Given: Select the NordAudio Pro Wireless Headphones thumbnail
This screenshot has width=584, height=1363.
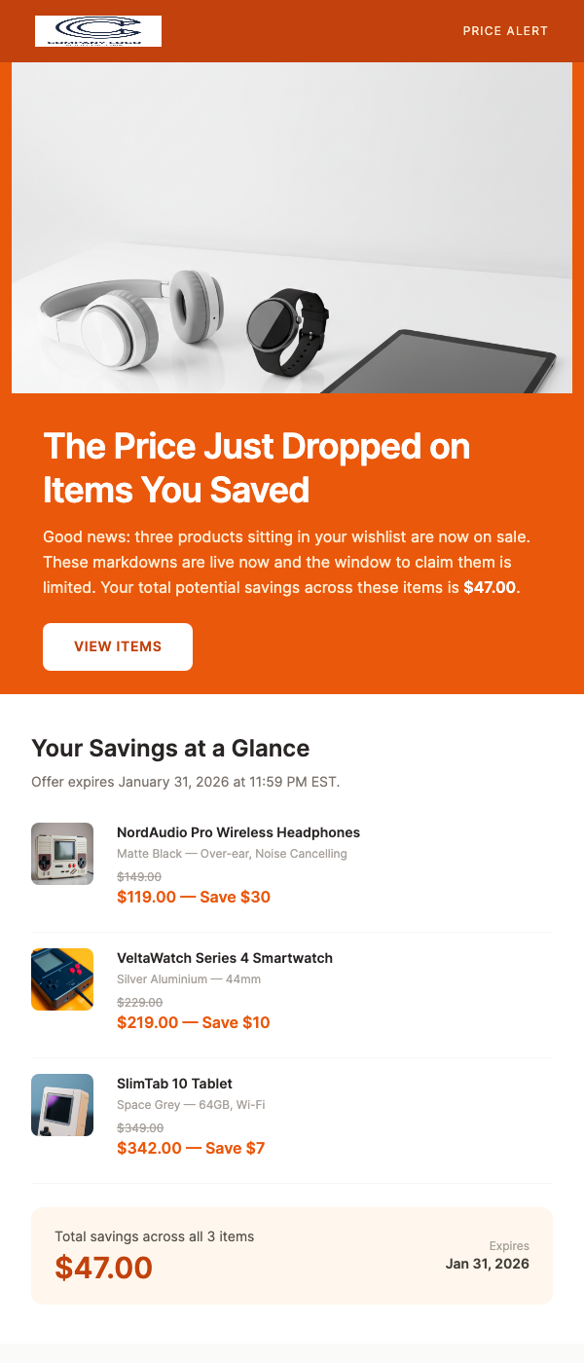Looking at the screenshot, I should click(x=61, y=853).
